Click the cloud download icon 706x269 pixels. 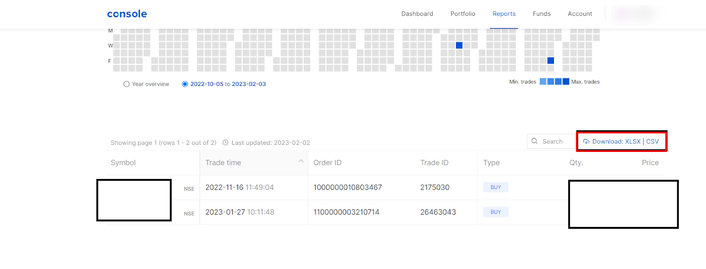(x=586, y=142)
